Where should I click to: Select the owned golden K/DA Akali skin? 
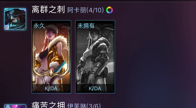pyautogui.click(x=51, y=57)
